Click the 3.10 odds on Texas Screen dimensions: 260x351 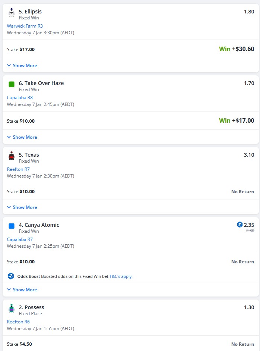click(249, 155)
